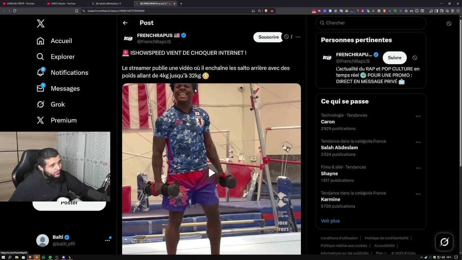Click the music note media control icon
Image resolution: width=462 pixels, height=260 pixels.
coord(431,11)
